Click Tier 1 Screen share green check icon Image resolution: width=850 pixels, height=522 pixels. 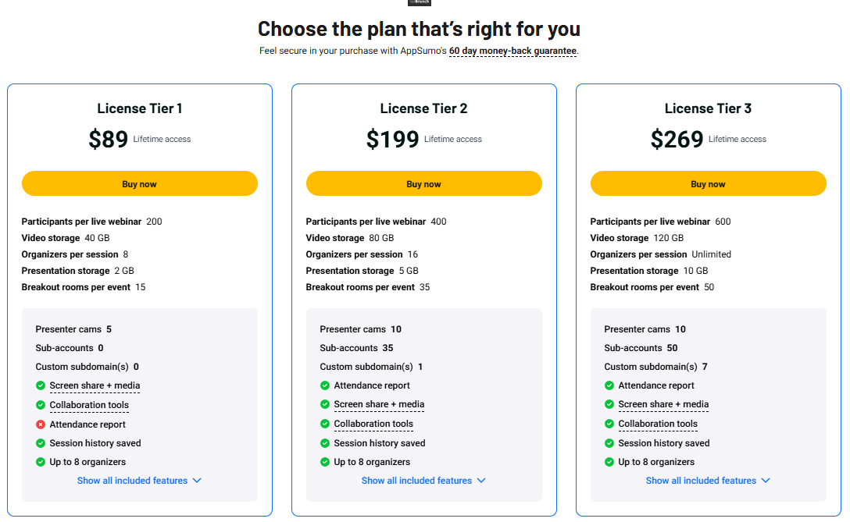tap(41, 385)
